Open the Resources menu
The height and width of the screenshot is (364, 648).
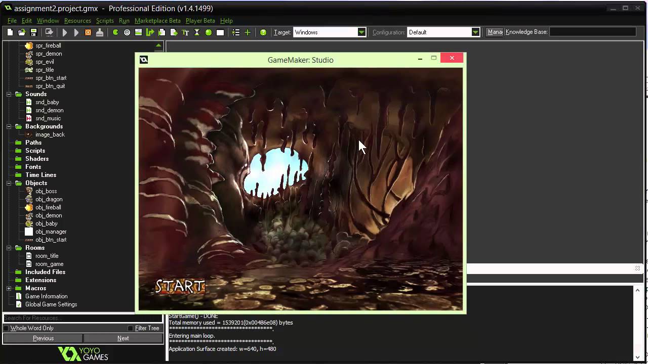77,21
